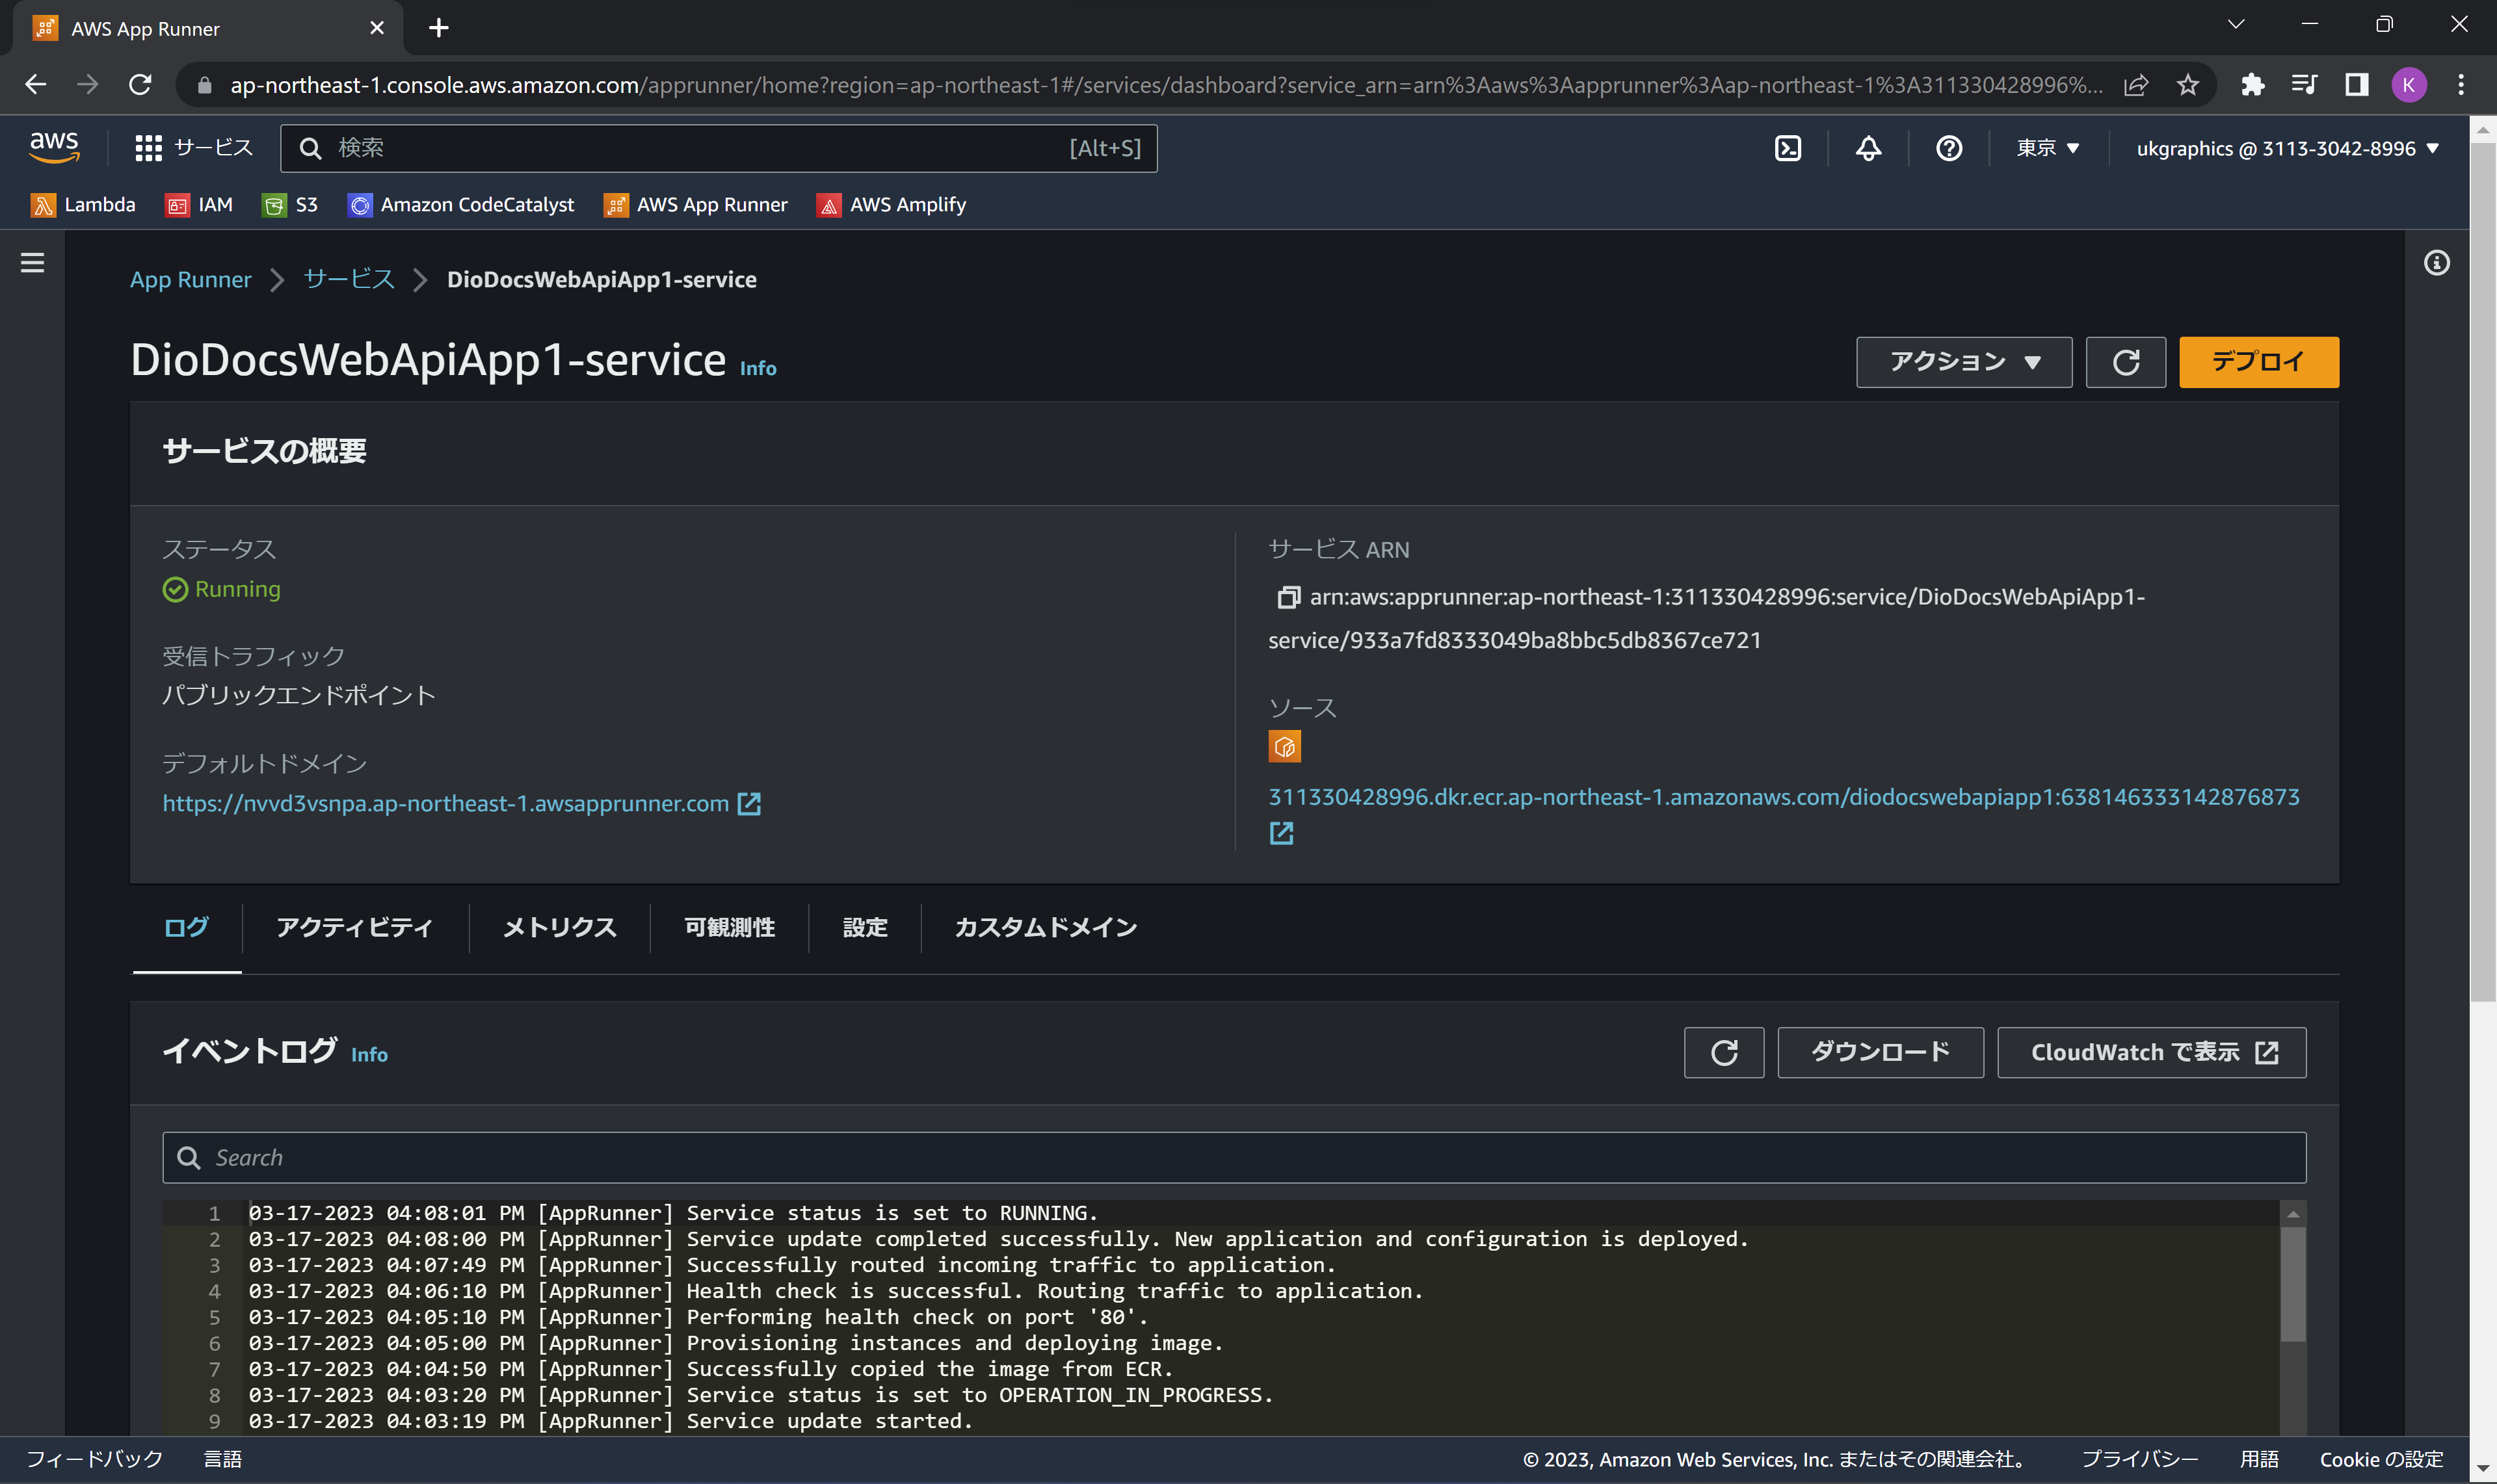Viewport: 2497px width, 1484px height.
Task: Open the media control icon in toolbar
Action: [x=2304, y=85]
